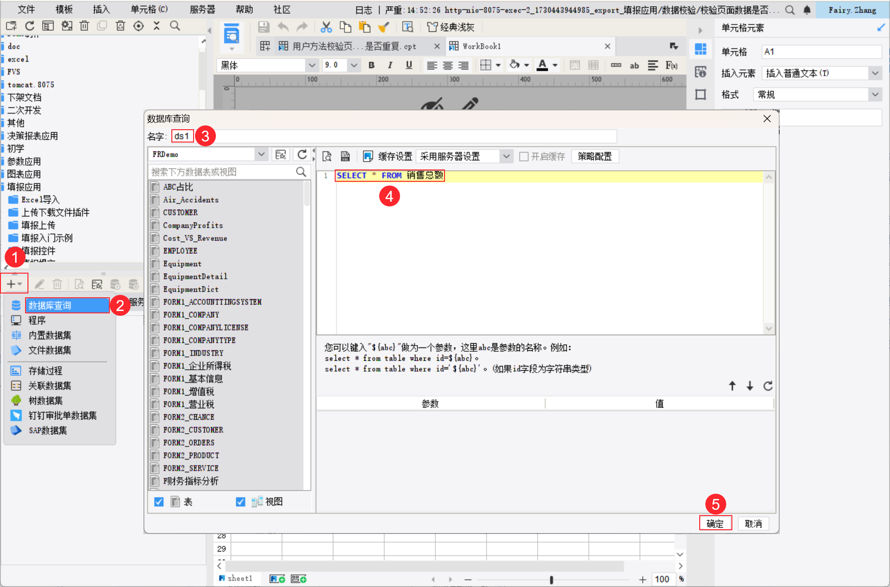Click the search icon in file tree toolbar
This screenshot has width=890, height=587.
pos(175,26)
